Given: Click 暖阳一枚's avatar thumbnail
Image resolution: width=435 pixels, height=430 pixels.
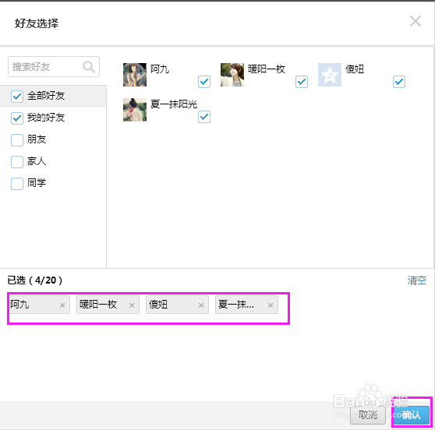Looking at the screenshot, I should pos(232,75).
